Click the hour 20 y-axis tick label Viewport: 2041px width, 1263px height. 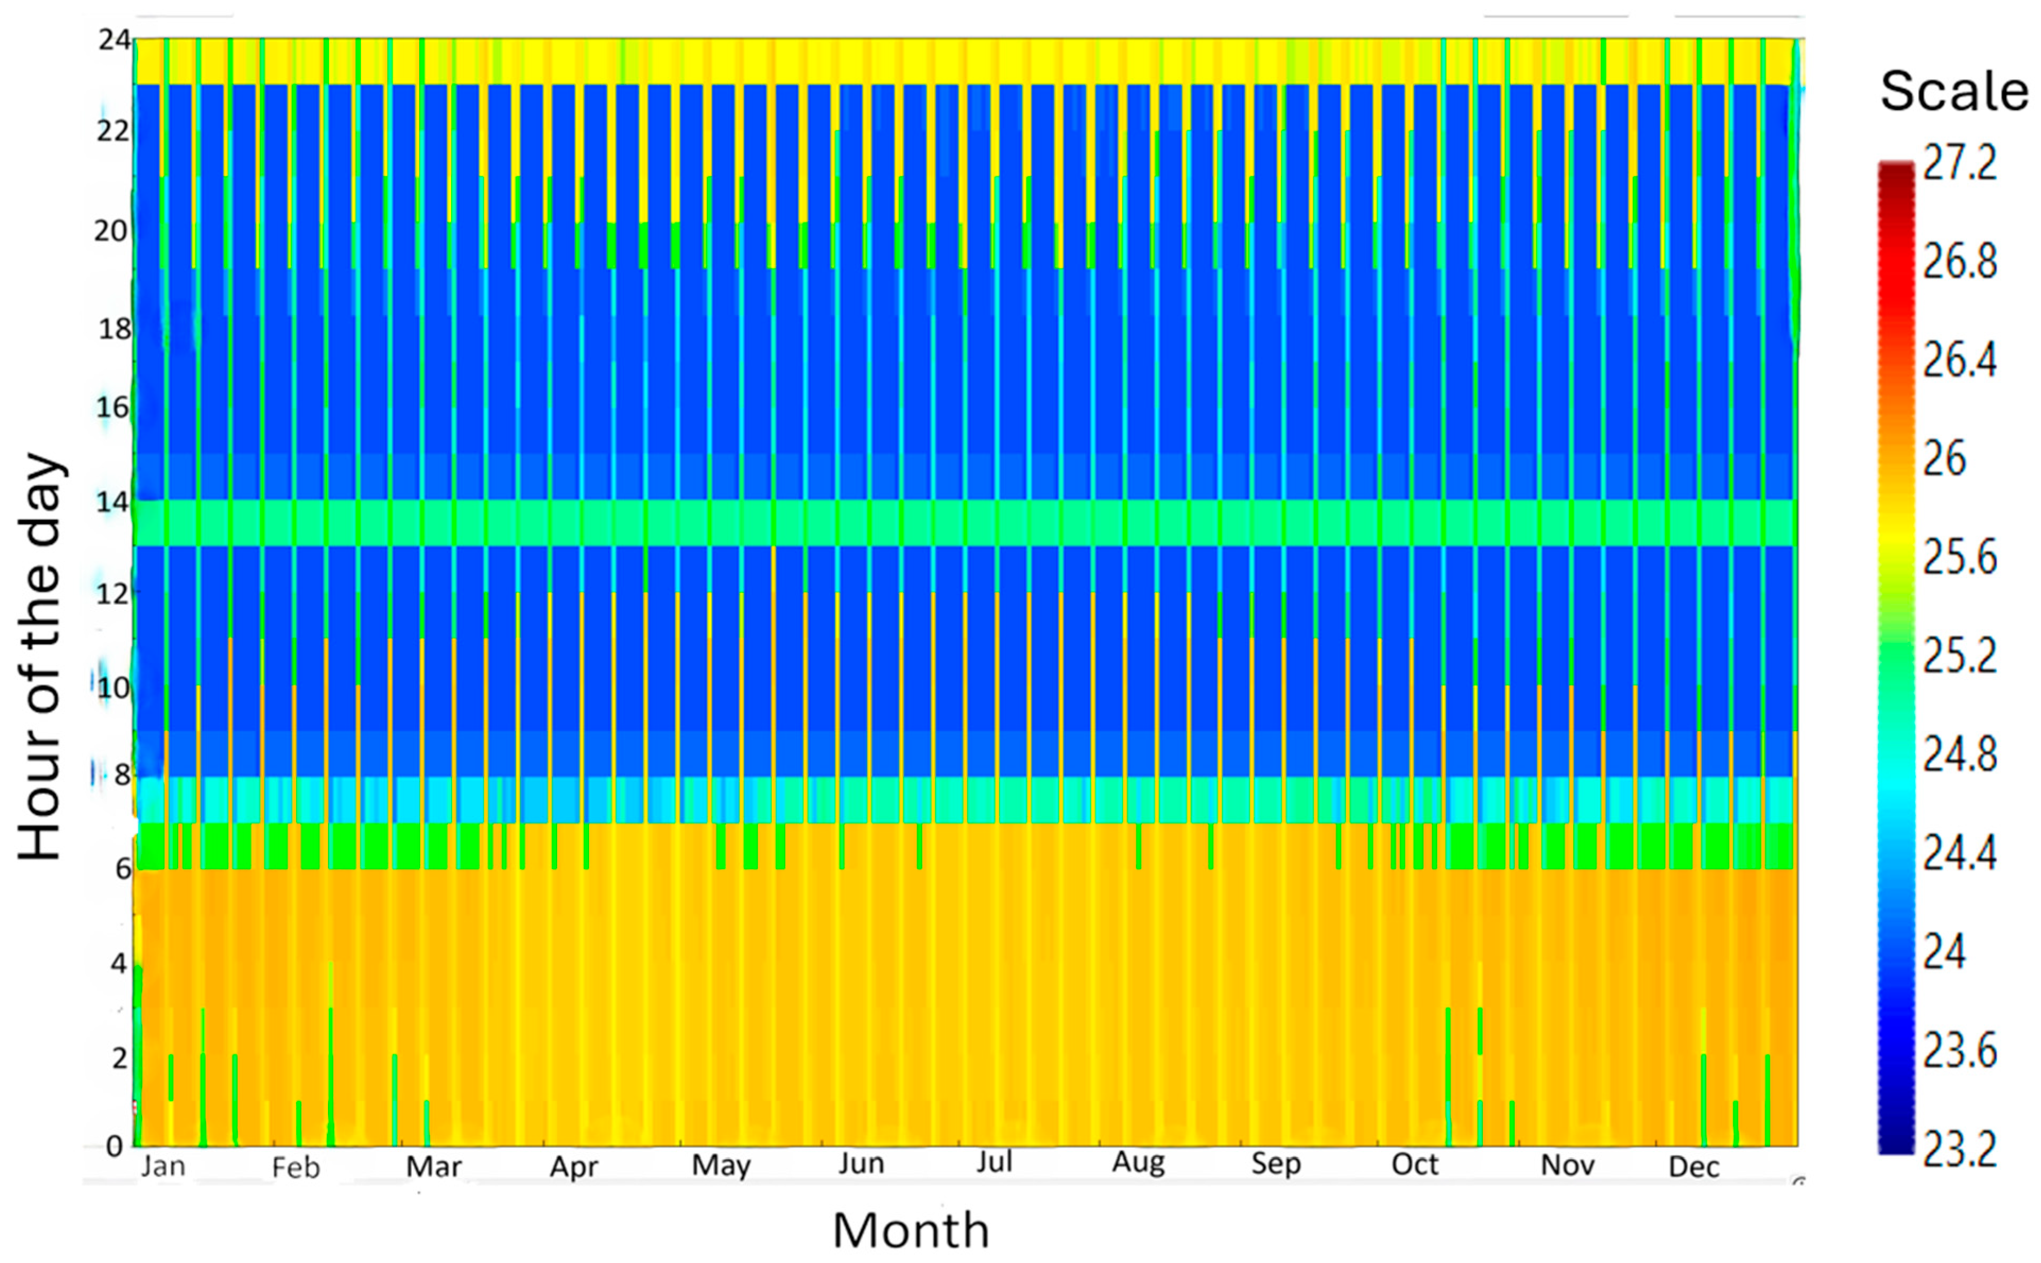coord(111,230)
